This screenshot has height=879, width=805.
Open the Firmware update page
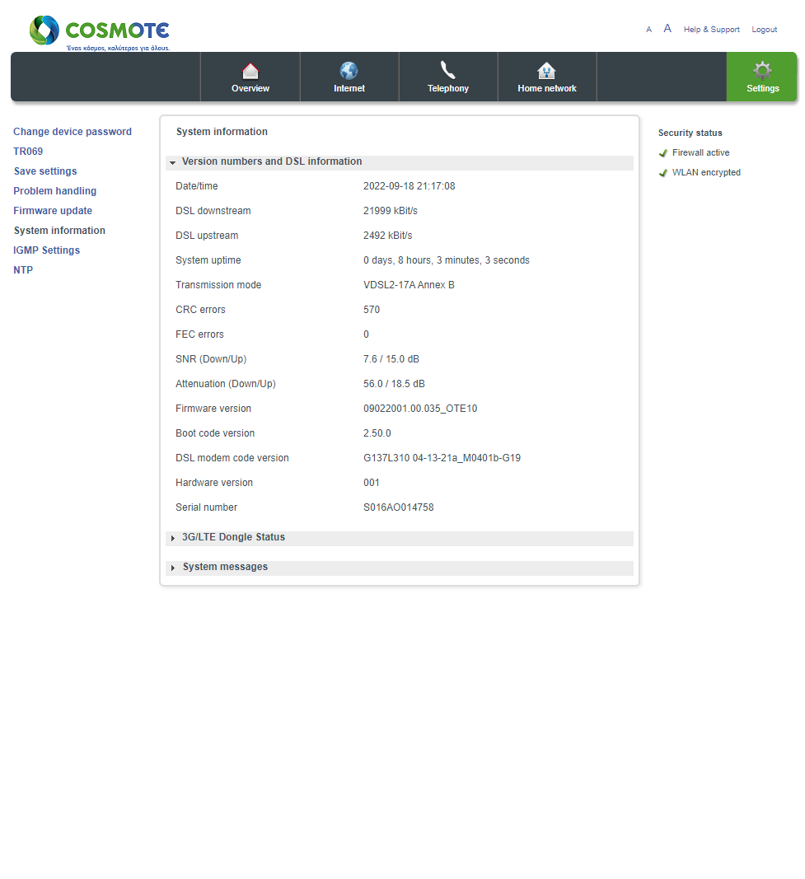tap(53, 211)
